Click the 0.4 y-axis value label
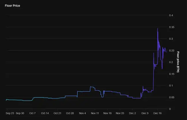Image resolution: width=187 pixels, height=120 pixels. coord(171,15)
